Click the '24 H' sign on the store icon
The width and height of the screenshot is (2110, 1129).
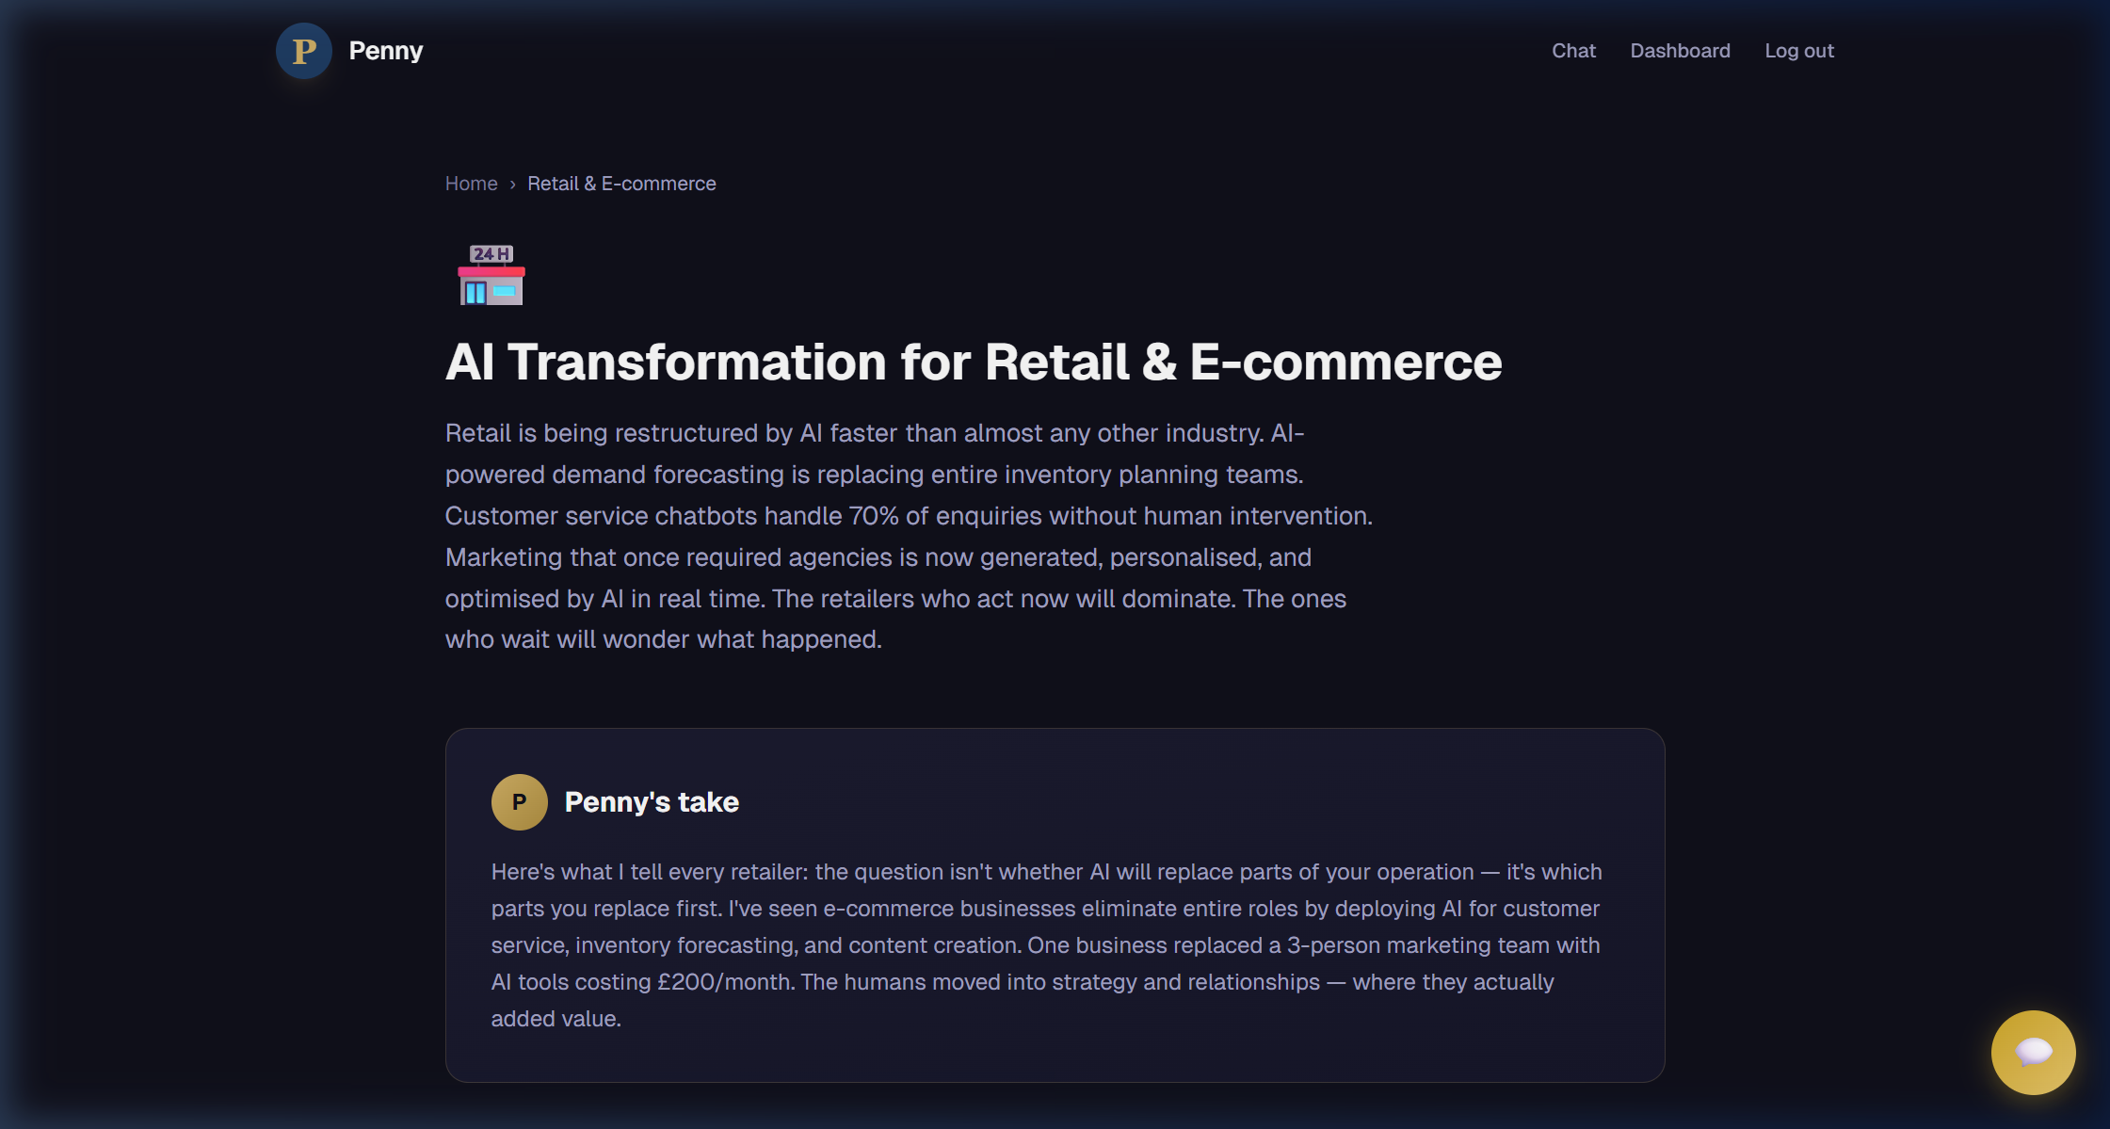click(491, 252)
